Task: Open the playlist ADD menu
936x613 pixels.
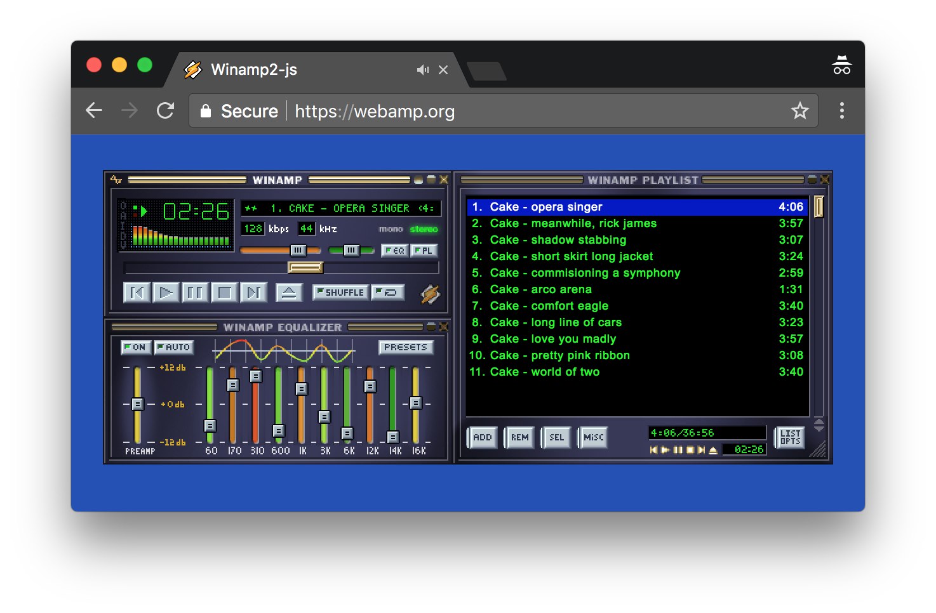Action: (x=483, y=437)
